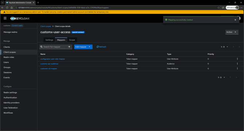Open Manage realms in sidebar
The height and width of the screenshot is (131, 244).
point(11,32)
